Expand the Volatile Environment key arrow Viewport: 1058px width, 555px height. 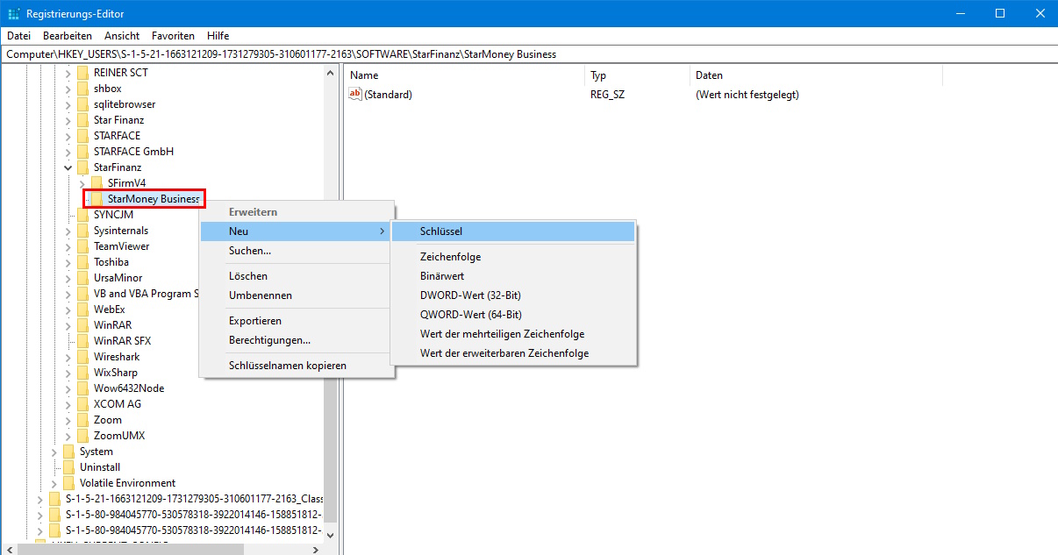tap(54, 483)
